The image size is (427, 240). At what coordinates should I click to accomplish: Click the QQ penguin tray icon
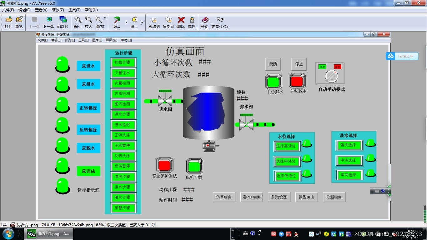296,234
